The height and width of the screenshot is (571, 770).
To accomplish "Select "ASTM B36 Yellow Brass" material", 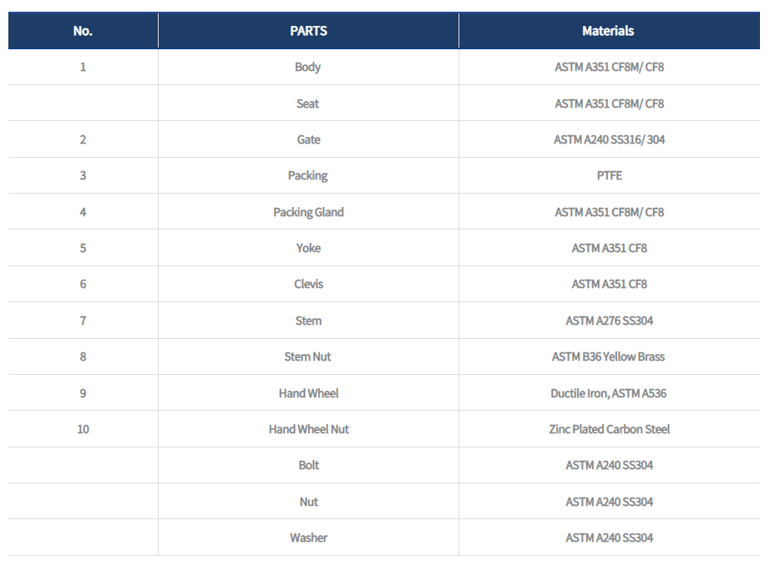I will pyautogui.click(x=609, y=356).
